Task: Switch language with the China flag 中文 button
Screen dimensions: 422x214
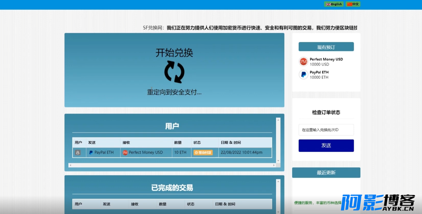Action: [353, 4]
